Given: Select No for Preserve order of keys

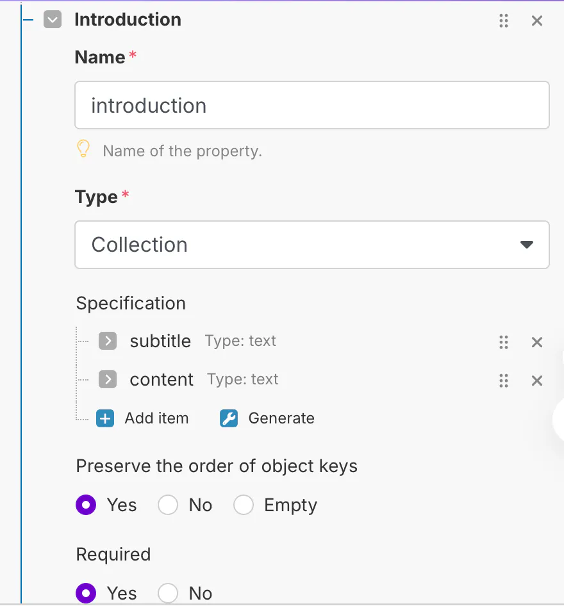Looking at the screenshot, I should 168,505.
